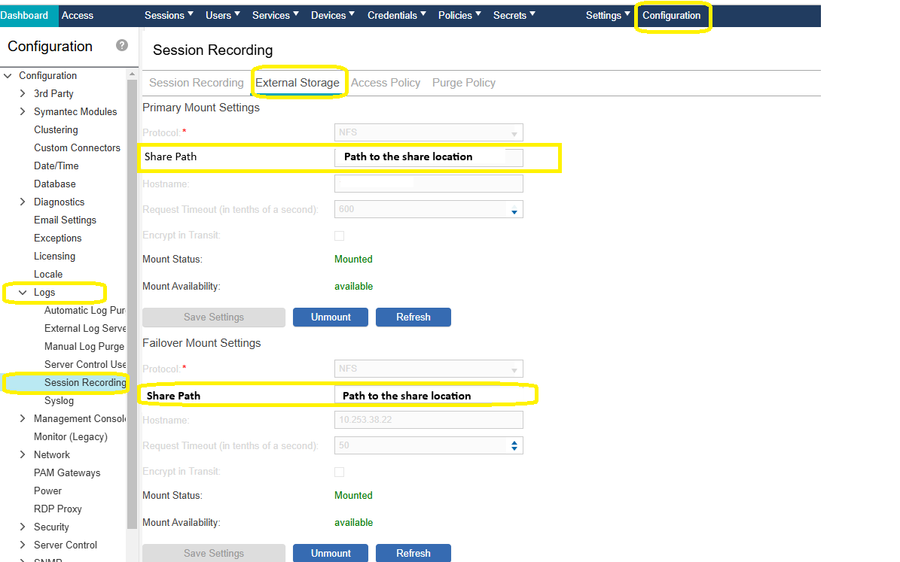The image size is (900, 562).
Task: Open the Users dropdown menu
Action: coord(223,16)
